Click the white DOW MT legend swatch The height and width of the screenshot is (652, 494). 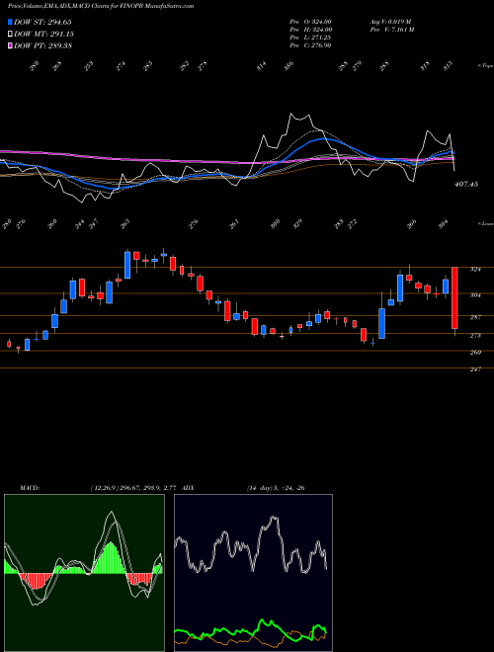click(x=10, y=34)
